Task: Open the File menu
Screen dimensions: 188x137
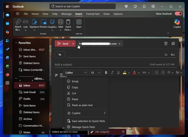Action: pyautogui.click(x=26, y=14)
